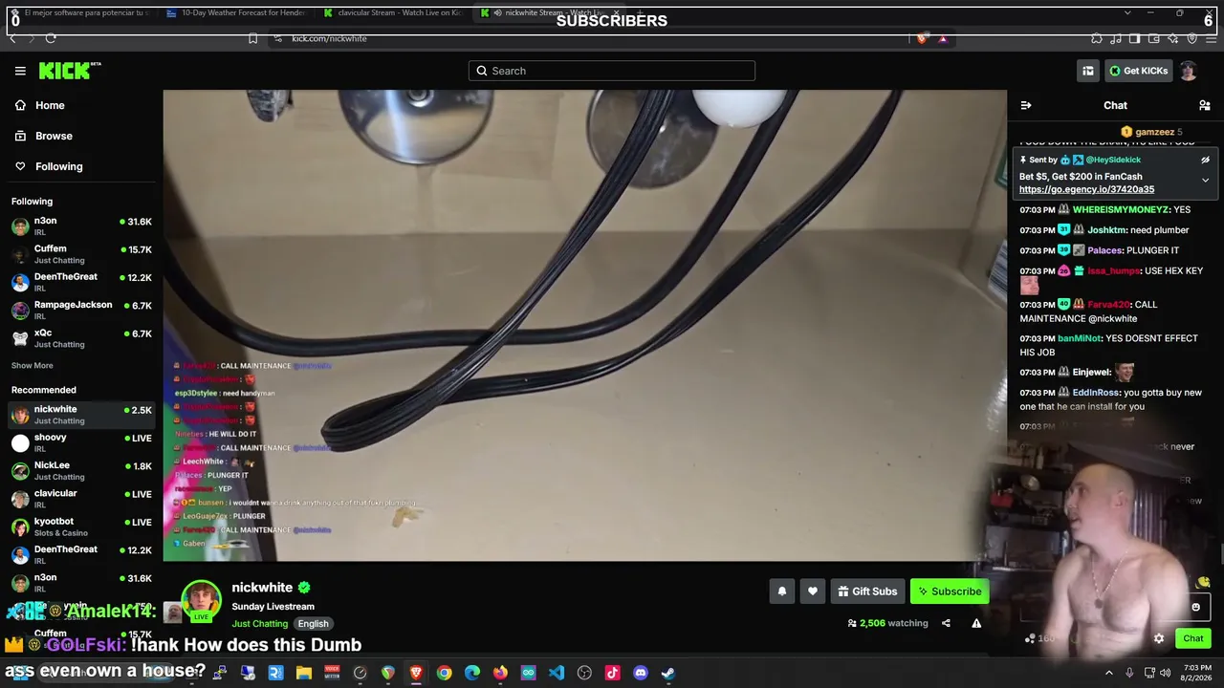1224x688 pixels.
Task: Open DeenTheGreat's channel under Following
Action: [81, 282]
